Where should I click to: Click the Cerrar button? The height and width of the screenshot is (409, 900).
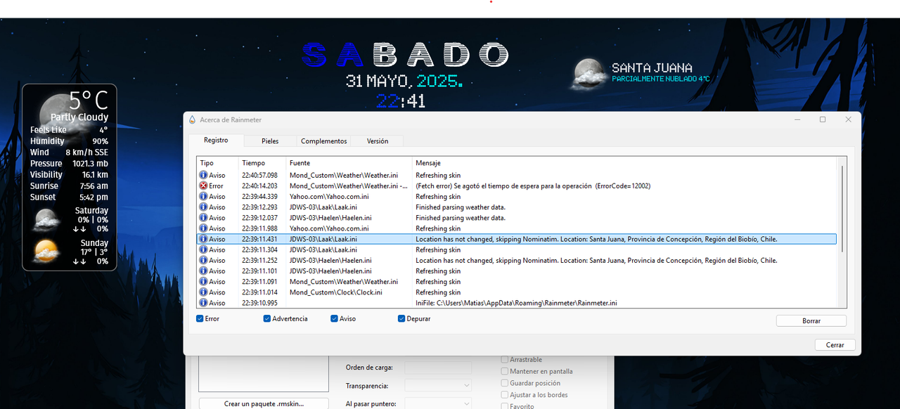click(x=835, y=345)
